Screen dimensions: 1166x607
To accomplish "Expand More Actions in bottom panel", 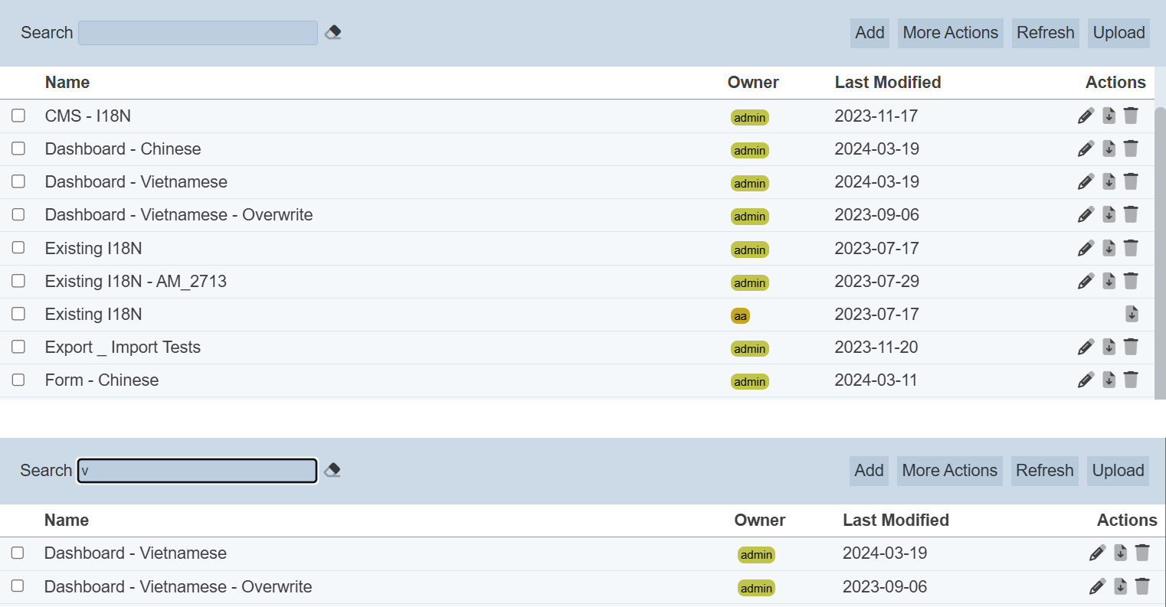I will pyautogui.click(x=949, y=471).
